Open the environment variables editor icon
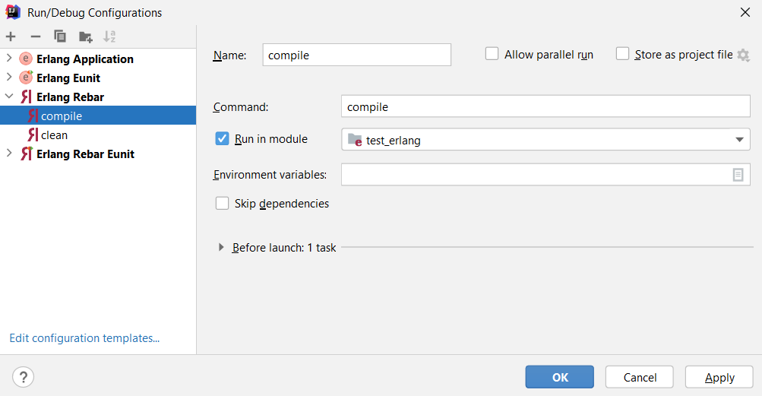Image resolution: width=762 pixels, height=396 pixels. click(x=738, y=175)
